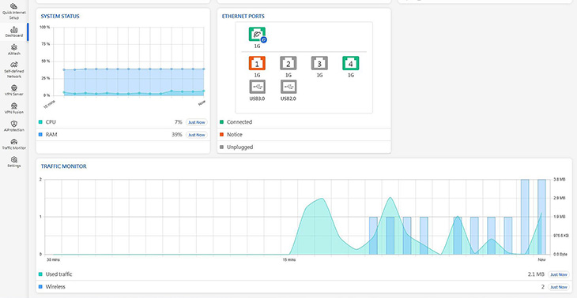The height and width of the screenshot is (298, 577).
Task: Click the Unplugged legend label
Action: (x=240, y=147)
